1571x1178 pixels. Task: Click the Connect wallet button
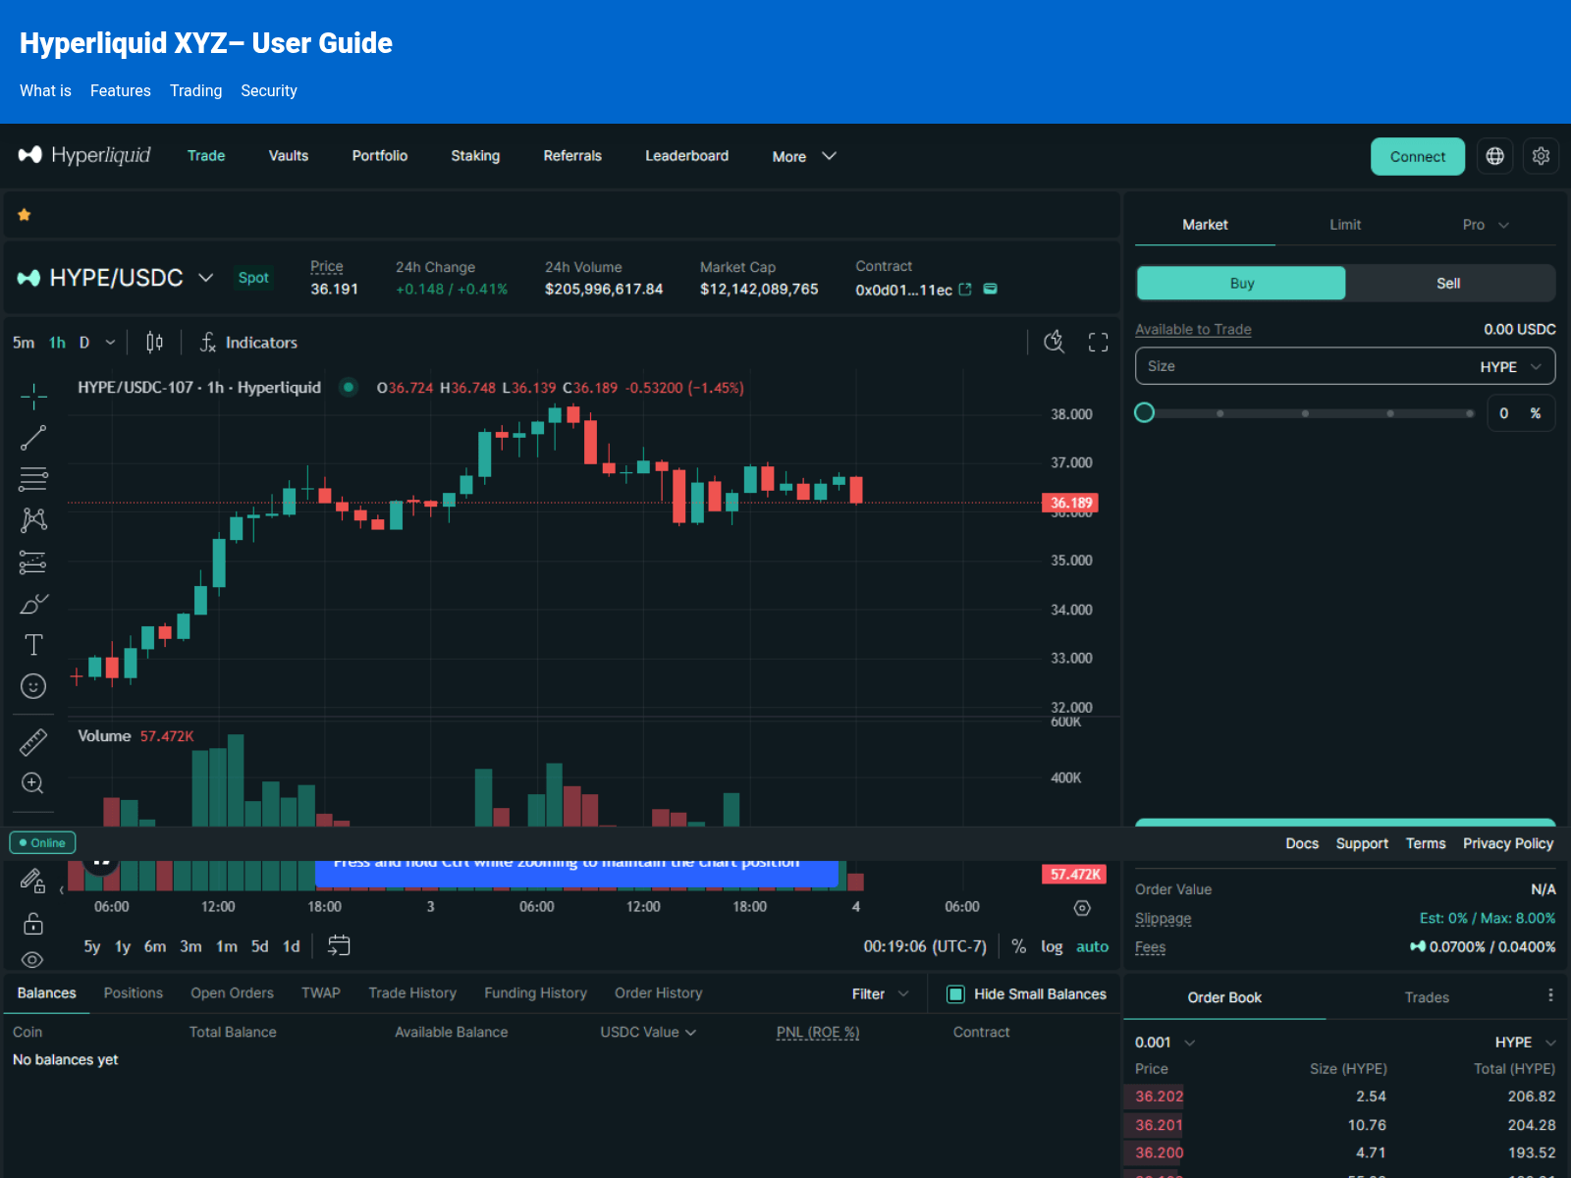coord(1418,157)
